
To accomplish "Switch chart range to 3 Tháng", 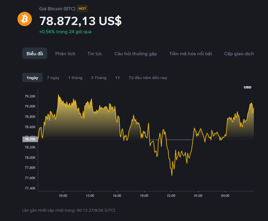I will point(99,78).
